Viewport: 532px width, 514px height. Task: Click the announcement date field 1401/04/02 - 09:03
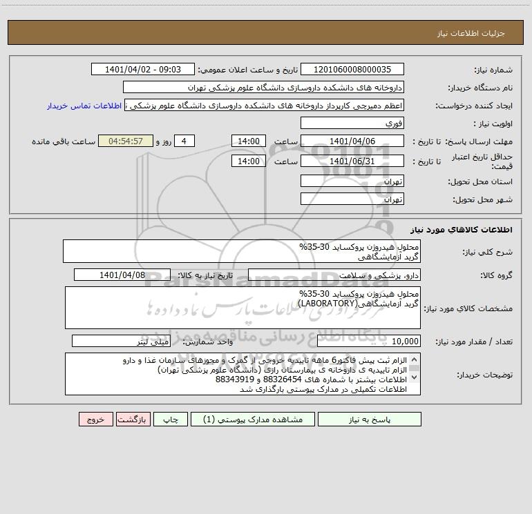click(x=143, y=69)
